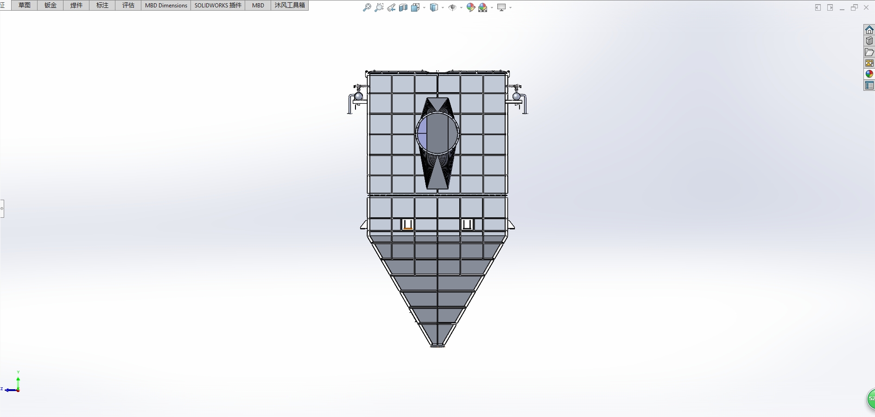Click the Apply Scene icon
This screenshot has height=417, width=875.
click(483, 7)
